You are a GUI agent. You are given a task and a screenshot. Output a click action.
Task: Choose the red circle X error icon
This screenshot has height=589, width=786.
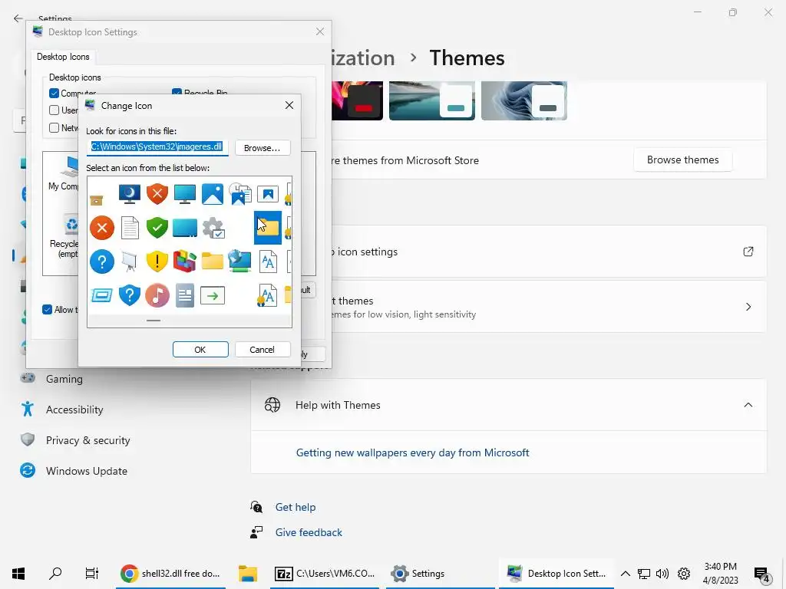(x=102, y=228)
